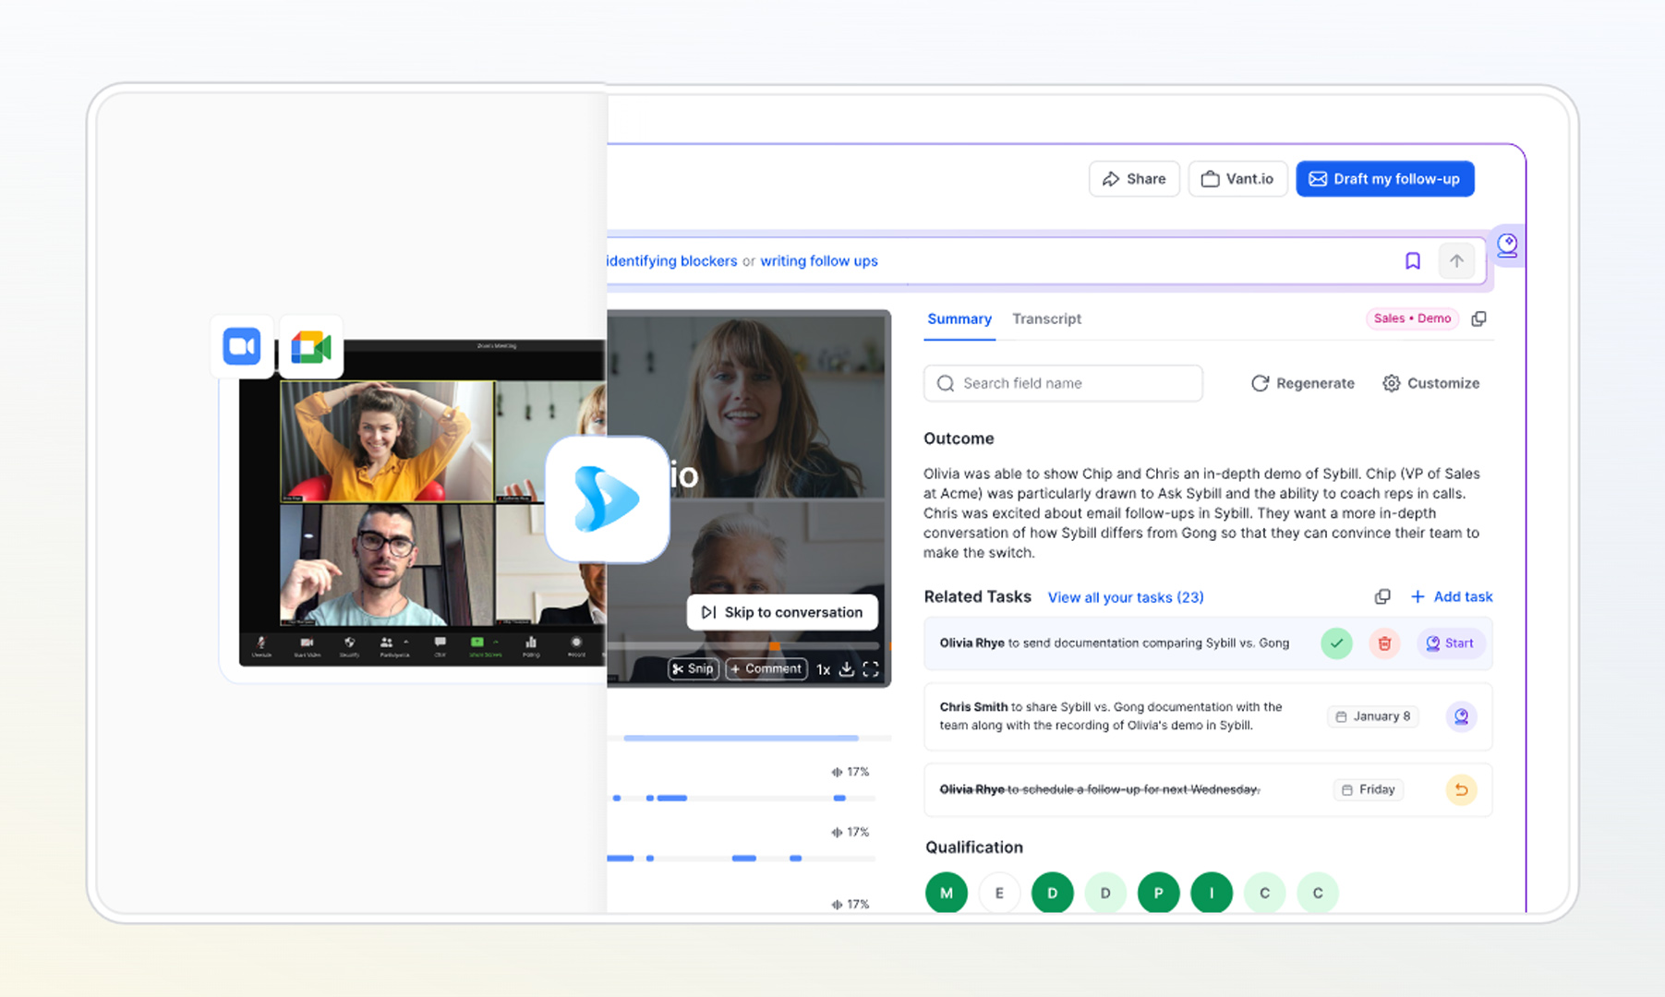Add a new related task

(x=1452, y=597)
